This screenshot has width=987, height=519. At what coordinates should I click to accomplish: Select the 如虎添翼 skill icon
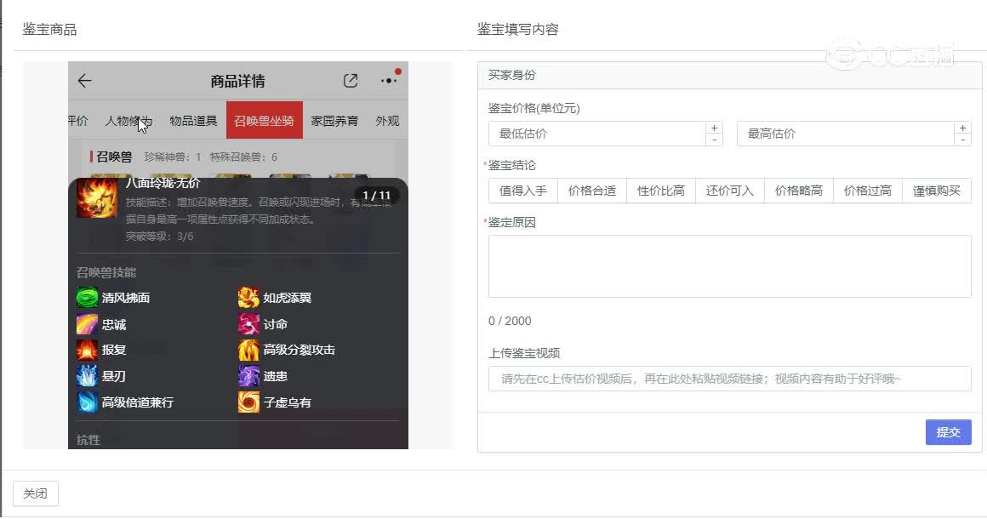[x=248, y=298]
